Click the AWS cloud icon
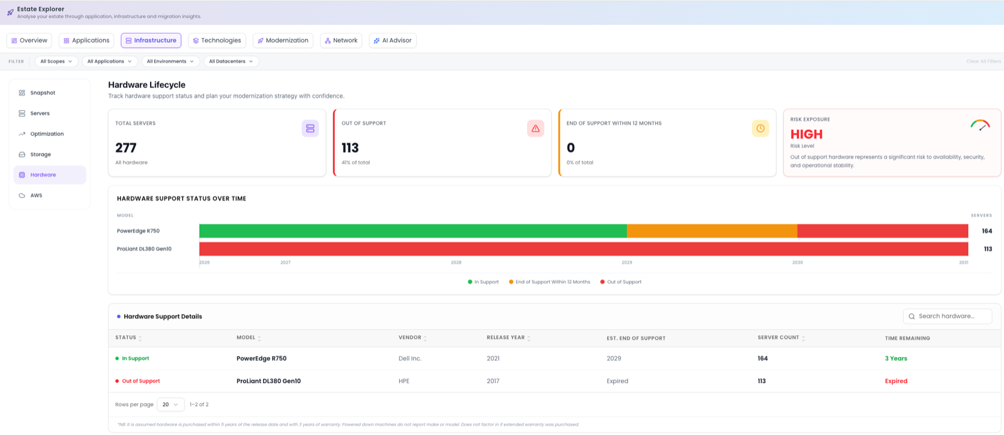Viewport: 1004px width, 435px height. coord(22,196)
